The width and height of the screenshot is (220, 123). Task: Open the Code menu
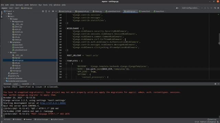pos(27,5)
